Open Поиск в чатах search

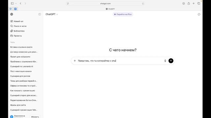(18, 26)
